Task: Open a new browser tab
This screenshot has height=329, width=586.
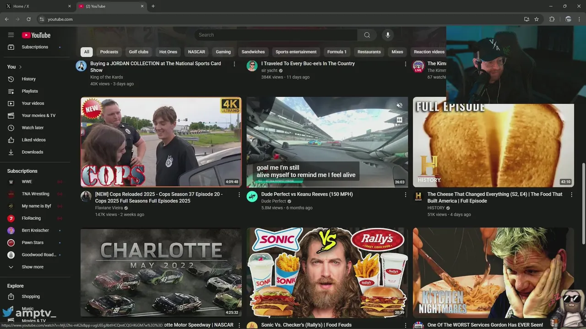Action: (153, 6)
